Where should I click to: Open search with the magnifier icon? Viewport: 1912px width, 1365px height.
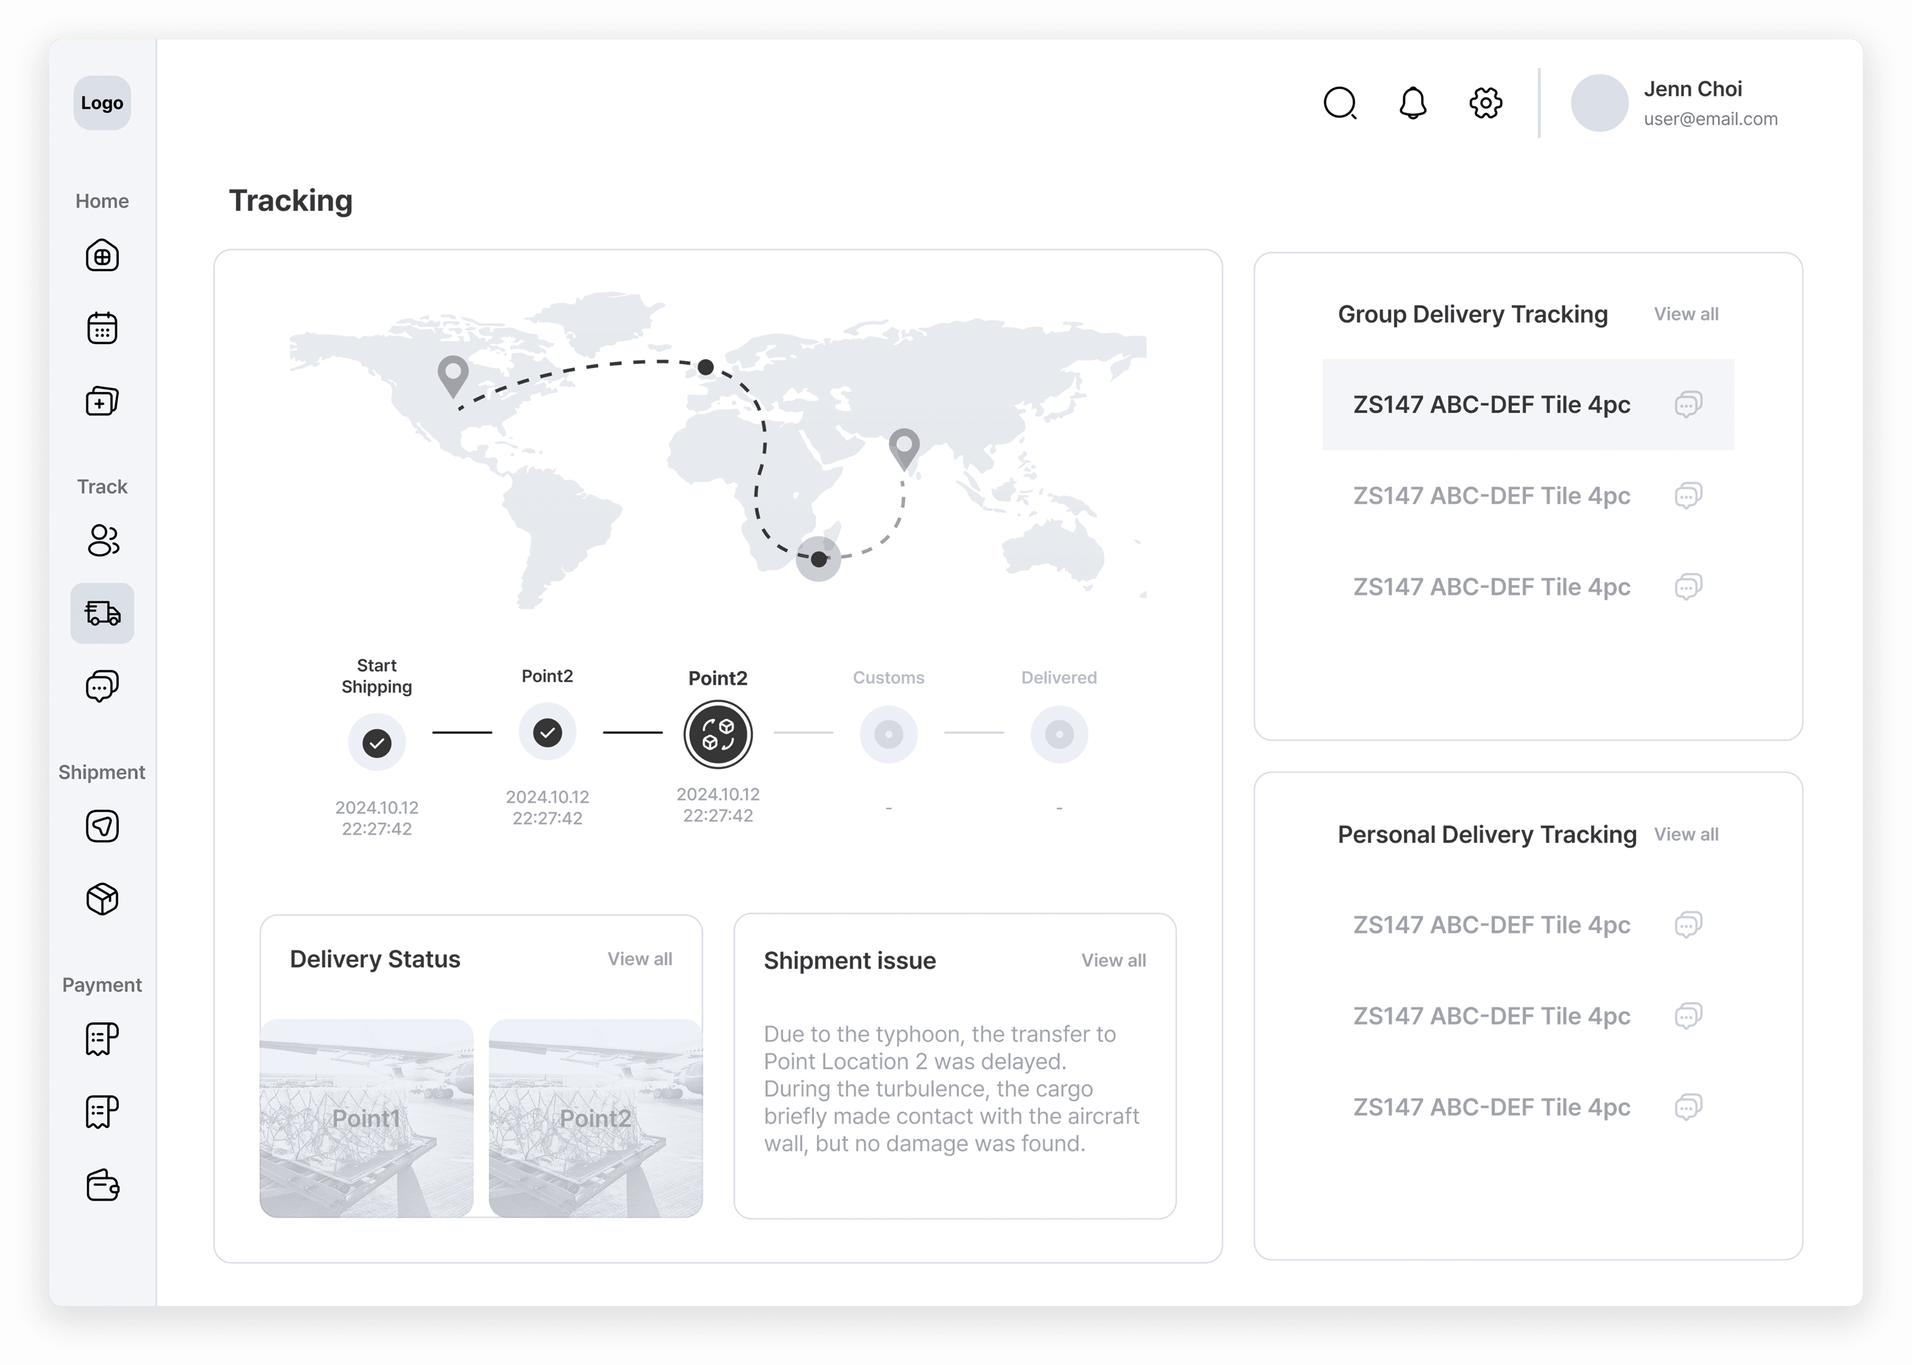pyautogui.click(x=1340, y=103)
